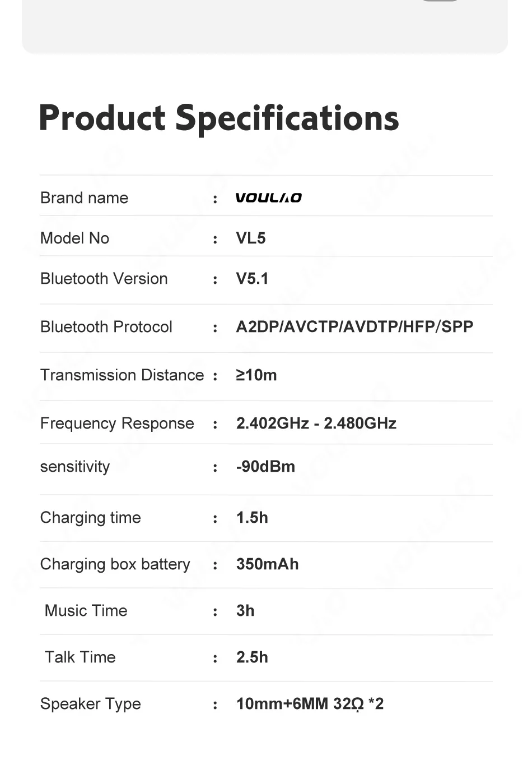Select the Brand name label
The height and width of the screenshot is (778, 532).
(x=84, y=197)
